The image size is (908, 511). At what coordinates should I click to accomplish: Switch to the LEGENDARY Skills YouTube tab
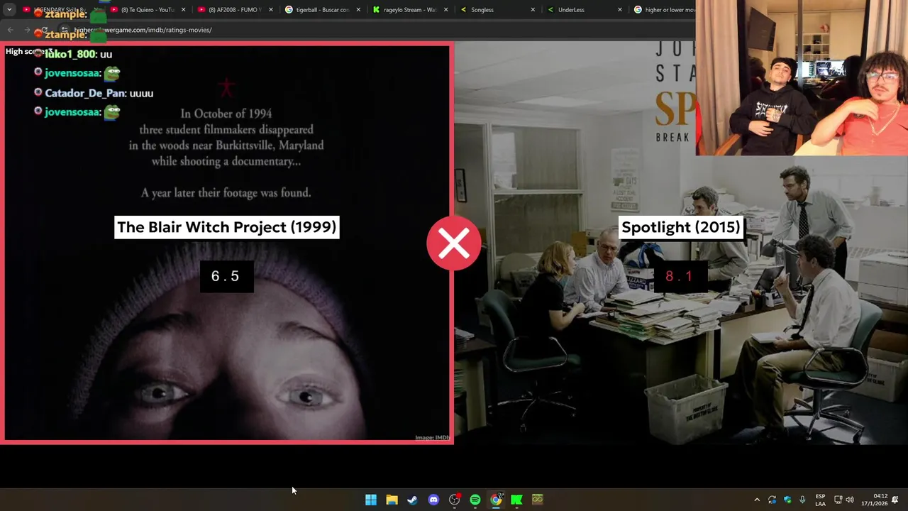[x=60, y=10]
